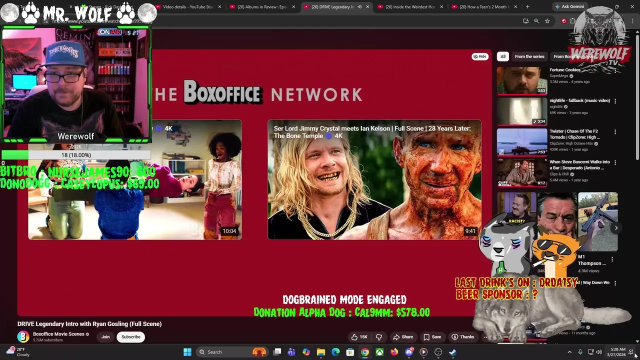
Task: Open Microsoft Store from taskbar
Action: (x=350, y=352)
